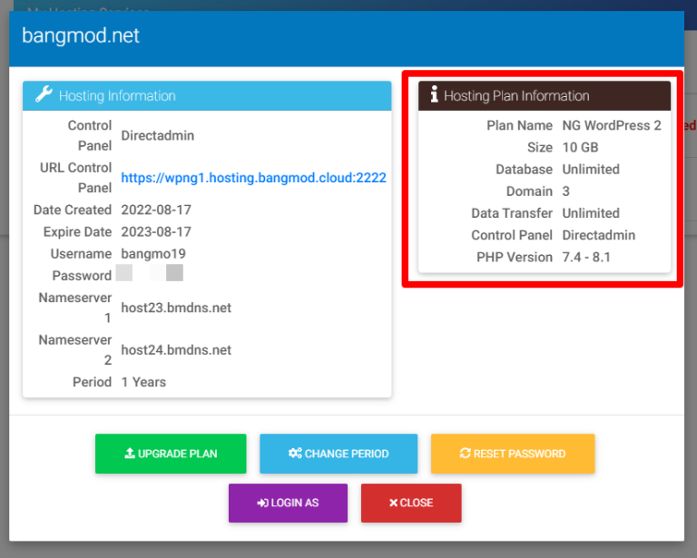Click the CHANGE PERIOD button

[x=339, y=454]
